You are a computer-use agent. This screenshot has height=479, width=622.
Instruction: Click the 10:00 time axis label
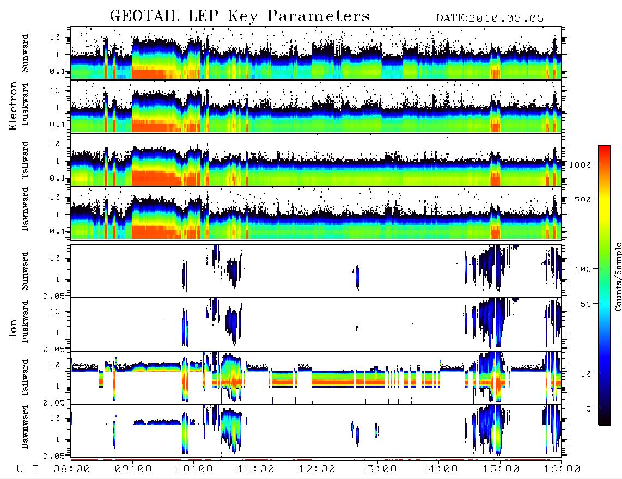(194, 470)
